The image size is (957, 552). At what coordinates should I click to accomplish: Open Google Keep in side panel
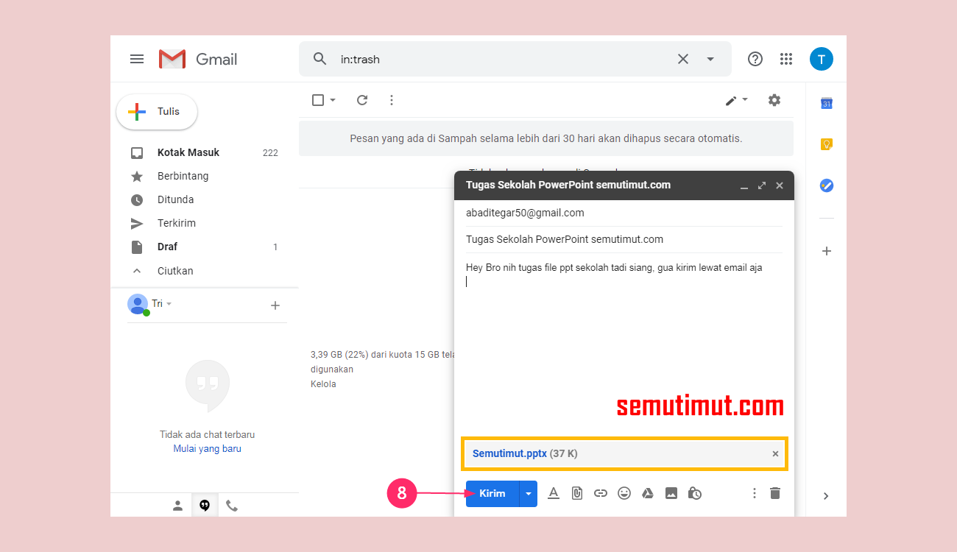click(x=827, y=144)
